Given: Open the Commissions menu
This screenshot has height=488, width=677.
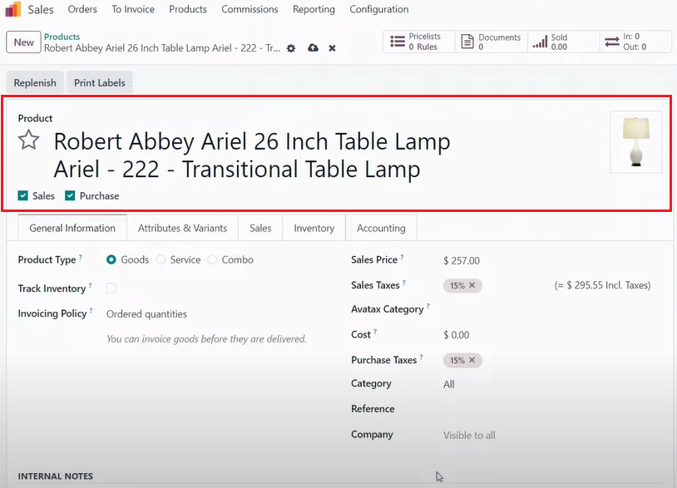Looking at the screenshot, I should tap(250, 9).
